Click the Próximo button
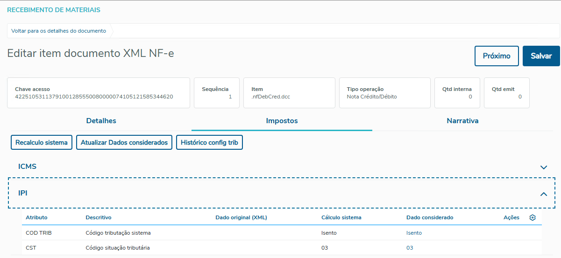The height and width of the screenshot is (258, 561). click(x=497, y=56)
